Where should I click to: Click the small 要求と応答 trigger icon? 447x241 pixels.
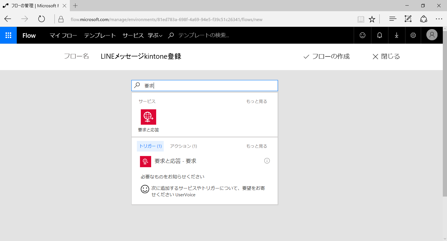click(x=145, y=161)
